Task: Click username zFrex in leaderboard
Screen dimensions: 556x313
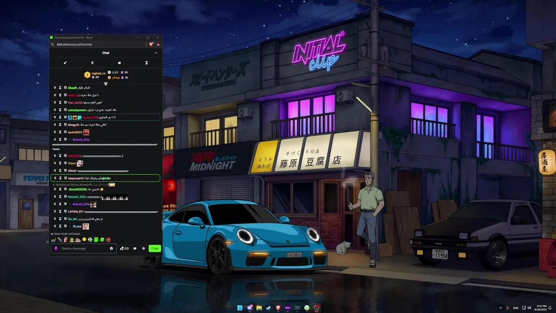Action: click(x=116, y=78)
